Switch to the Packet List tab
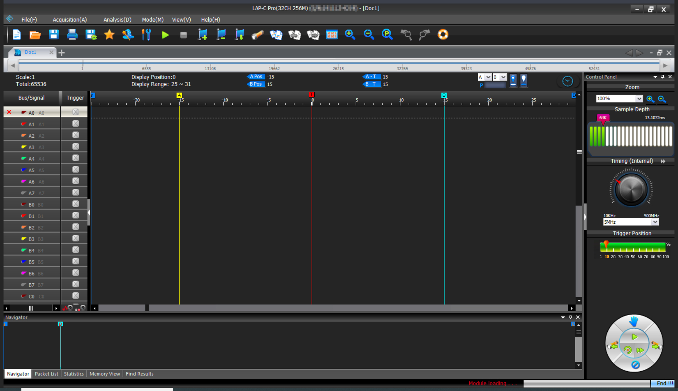 [46, 374]
